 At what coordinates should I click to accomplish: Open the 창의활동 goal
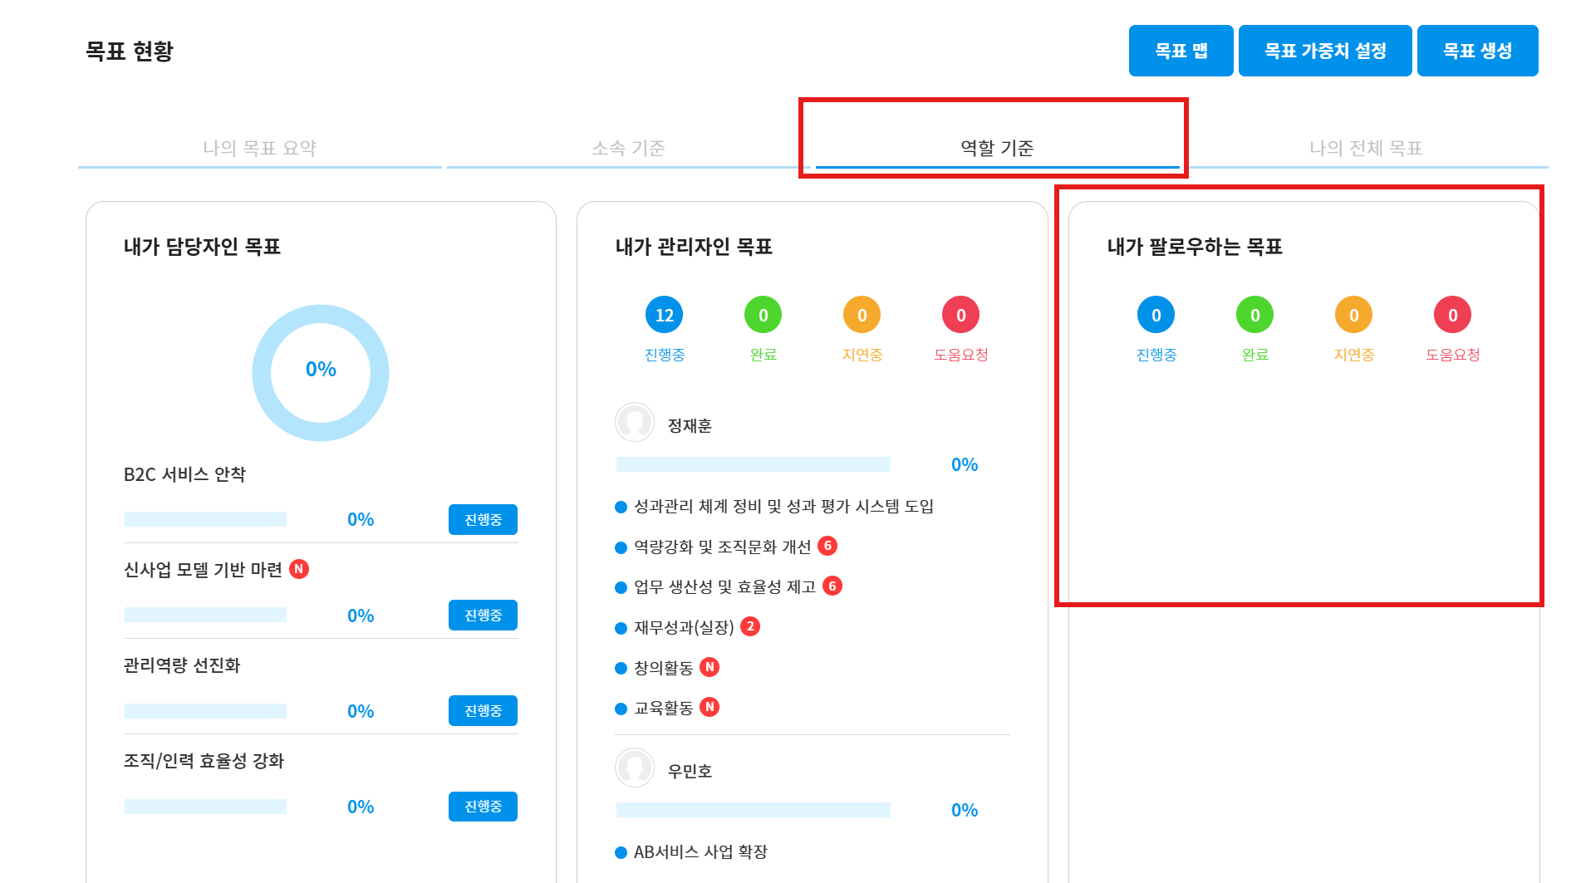coord(663,668)
